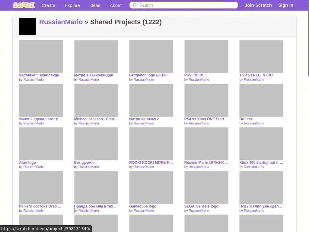Open the Правда обо мне в тех... project
Image resolution: width=309 pixels, height=232 pixels.
click(x=95, y=206)
